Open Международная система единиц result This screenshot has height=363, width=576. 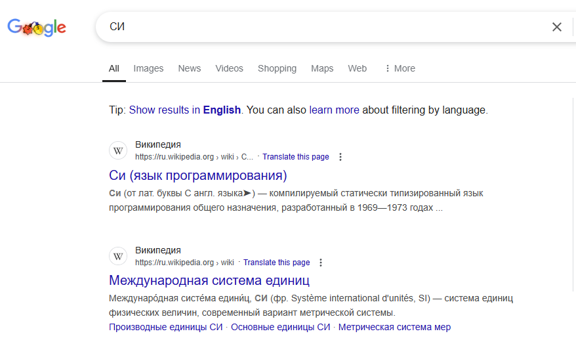(x=209, y=281)
